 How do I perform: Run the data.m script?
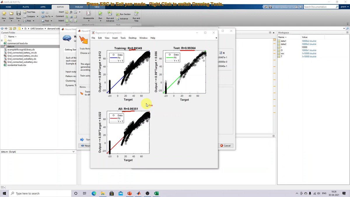(x=100, y=13)
